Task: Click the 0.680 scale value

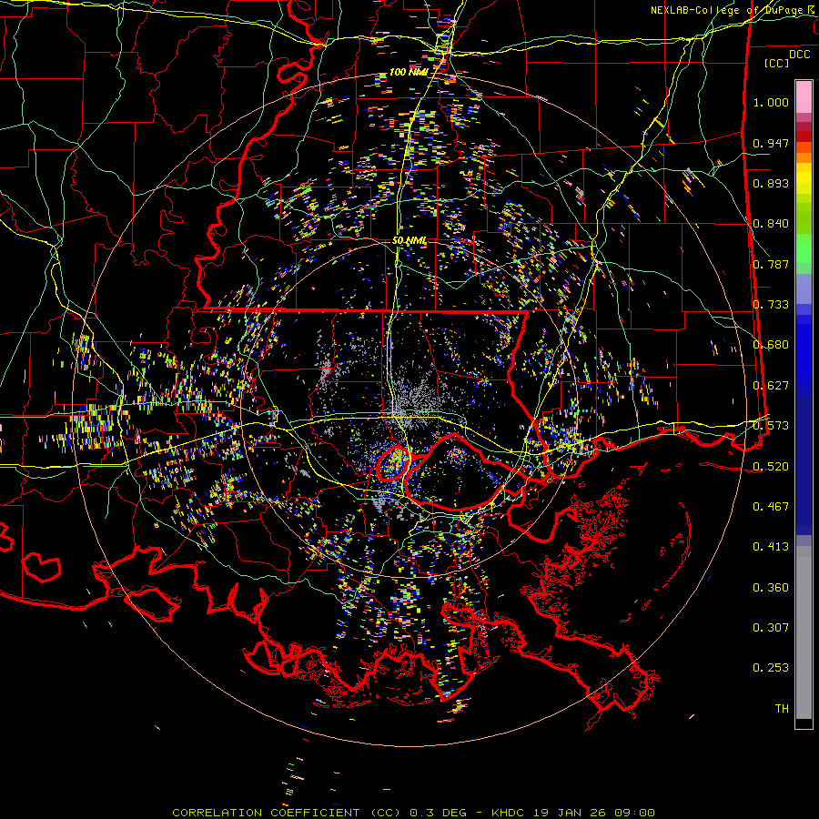Action: pyautogui.click(x=771, y=345)
